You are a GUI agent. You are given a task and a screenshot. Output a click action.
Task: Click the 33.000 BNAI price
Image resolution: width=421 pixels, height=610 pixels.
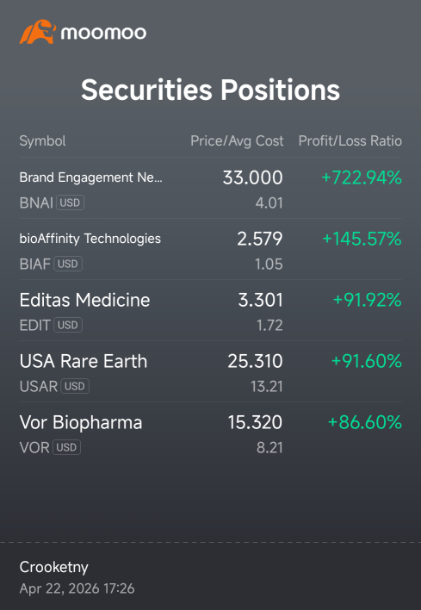pyautogui.click(x=252, y=177)
